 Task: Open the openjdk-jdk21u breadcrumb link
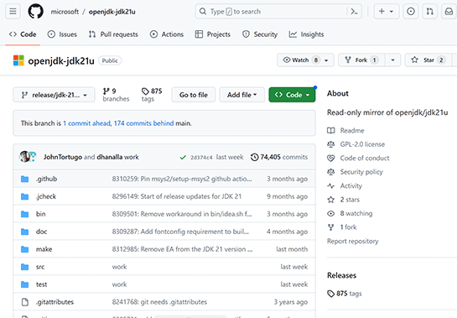[112, 12]
